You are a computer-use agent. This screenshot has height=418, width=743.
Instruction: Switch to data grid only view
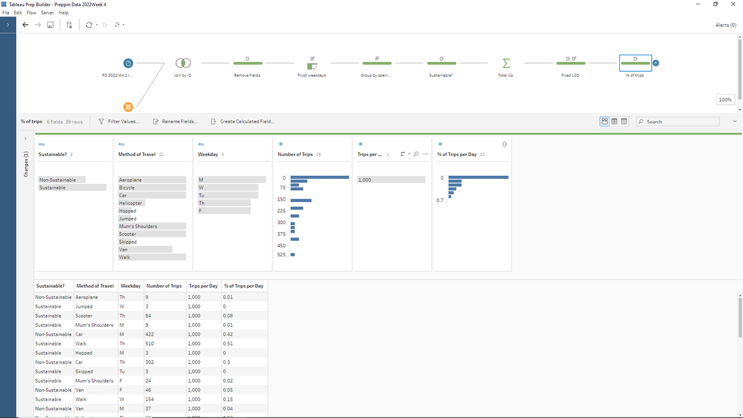point(614,121)
